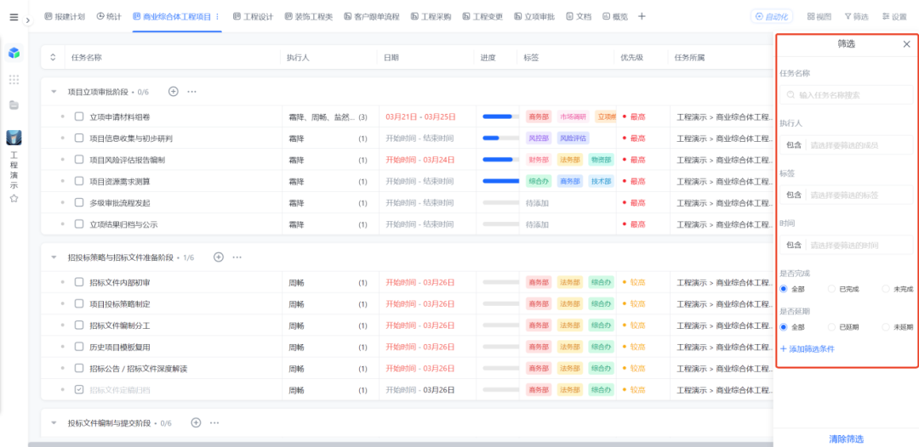Add a new tab with plus icon
This screenshot has width=919, height=447.
[x=642, y=16]
